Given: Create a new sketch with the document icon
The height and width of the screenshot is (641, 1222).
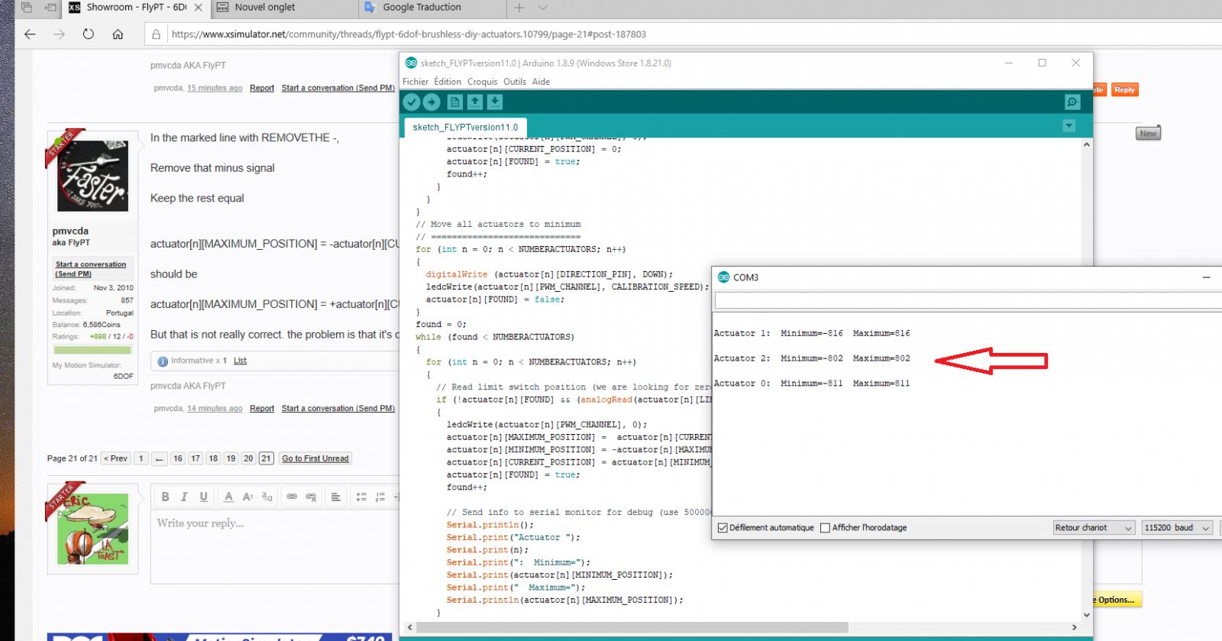Looking at the screenshot, I should pyautogui.click(x=455, y=102).
